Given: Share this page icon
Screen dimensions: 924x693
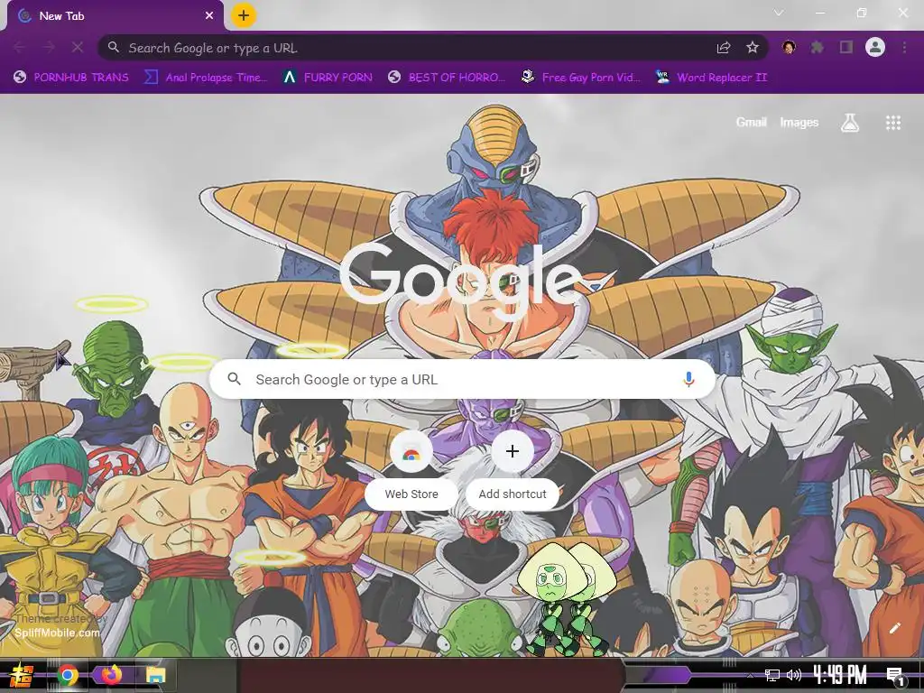Looking at the screenshot, I should point(724,48).
